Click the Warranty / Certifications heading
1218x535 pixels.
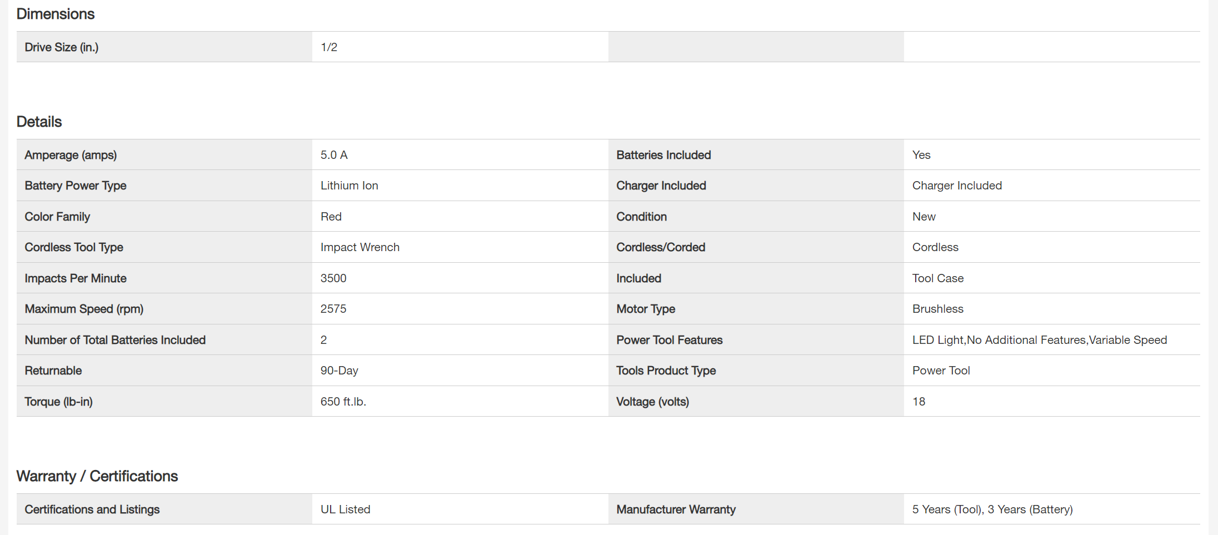tap(97, 476)
